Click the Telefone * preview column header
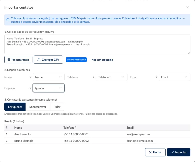 click(70, 128)
